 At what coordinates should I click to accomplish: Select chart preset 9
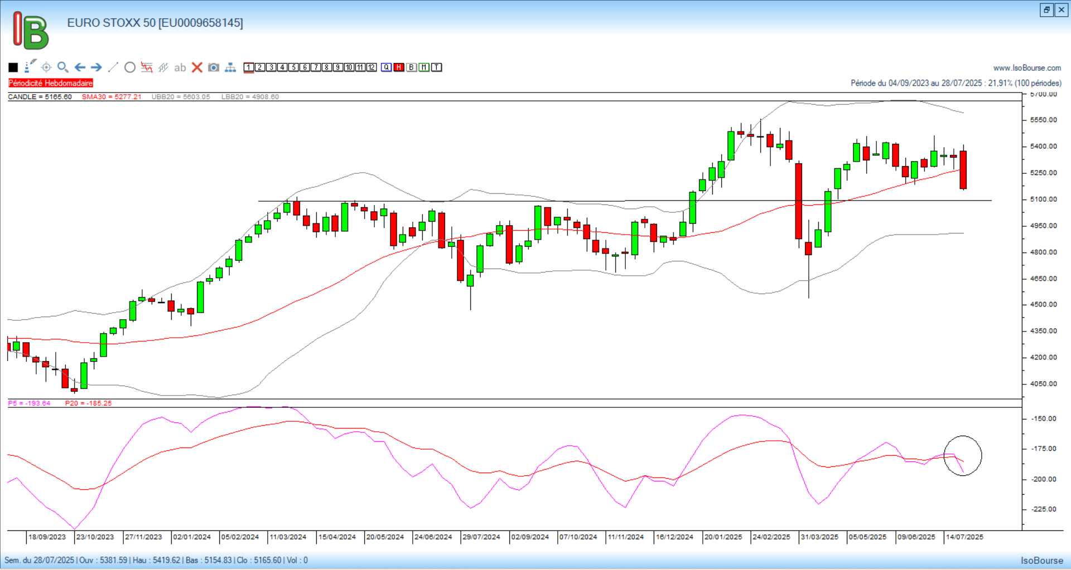pos(338,67)
